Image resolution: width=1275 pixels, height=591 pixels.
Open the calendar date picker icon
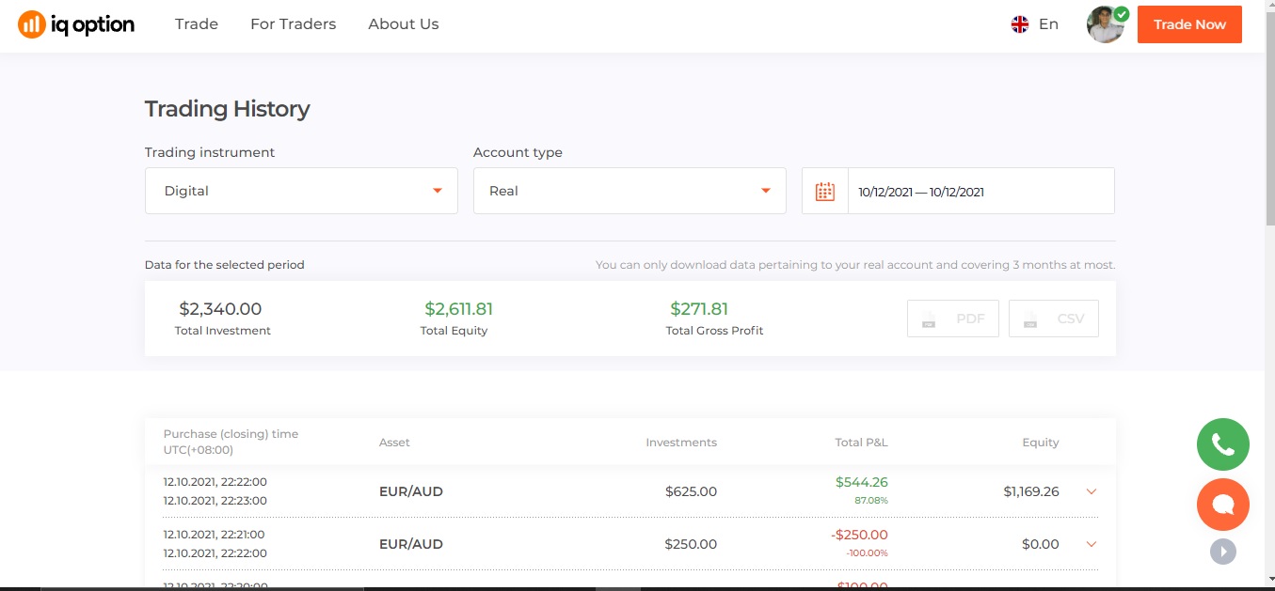(825, 192)
